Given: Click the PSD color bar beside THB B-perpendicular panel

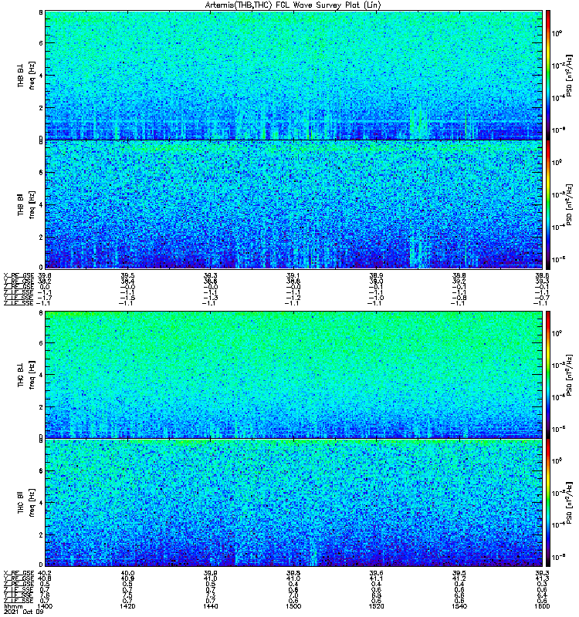Looking at the screenshot, I should point(548,75).
